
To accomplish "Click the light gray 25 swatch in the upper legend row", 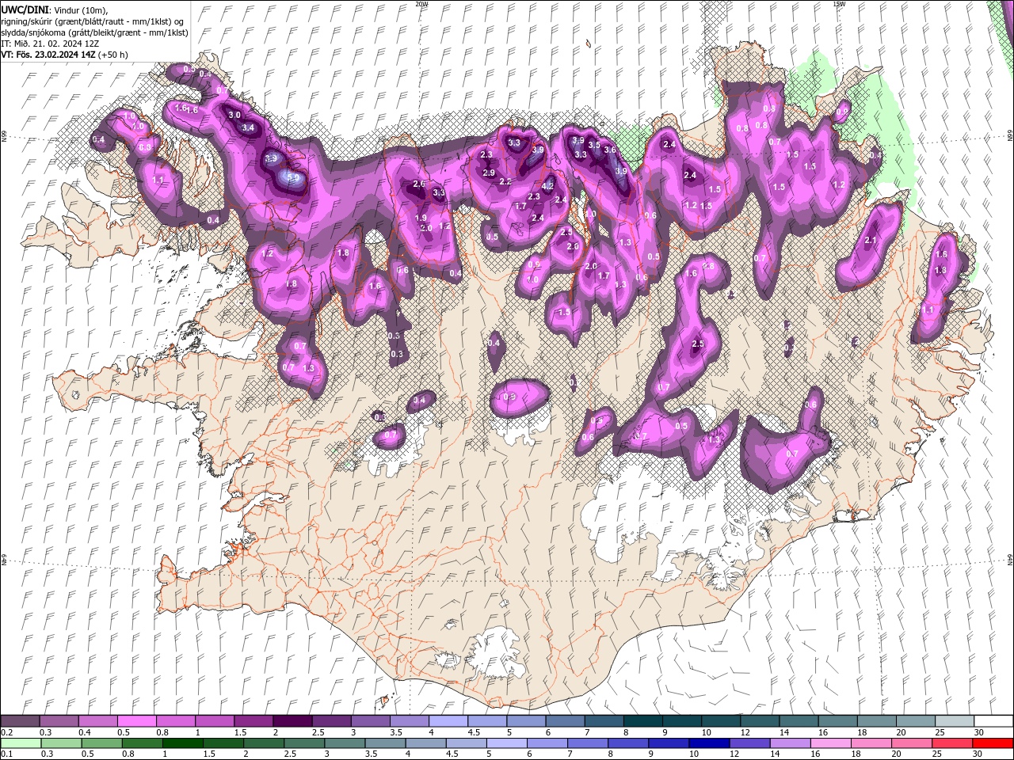I will [x=955, y=721].
